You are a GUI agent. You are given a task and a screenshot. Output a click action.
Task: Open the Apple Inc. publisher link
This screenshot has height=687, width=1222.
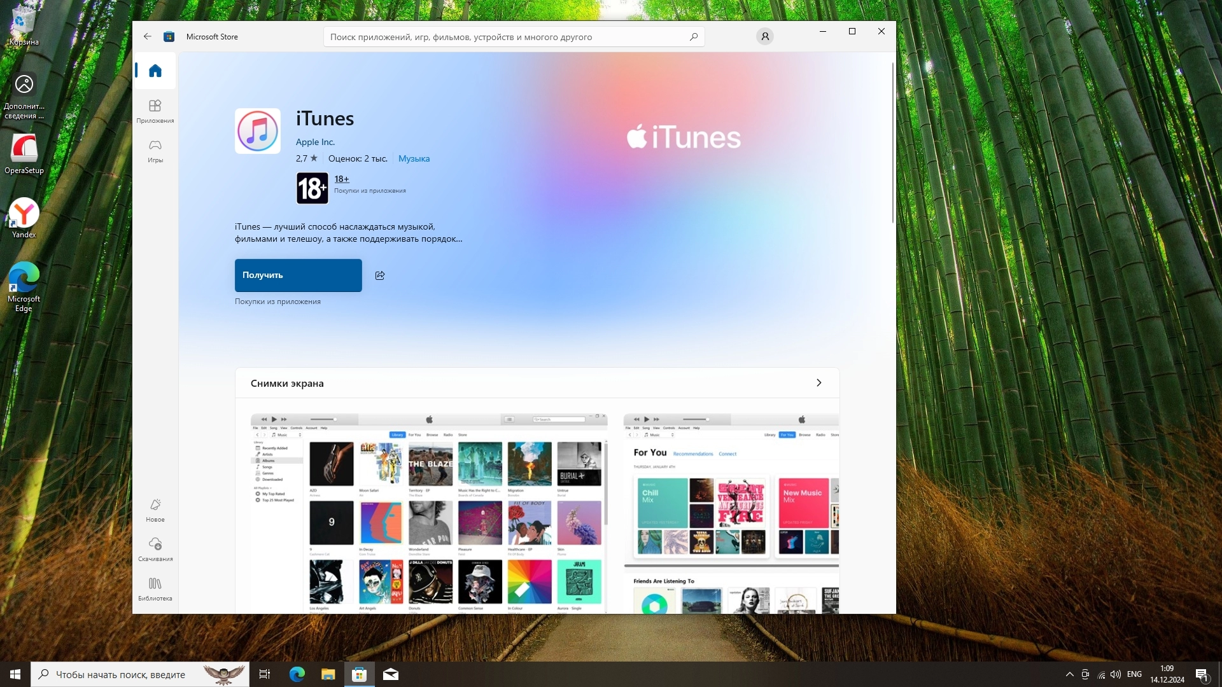pyautogui.click(x=315, y=142)
